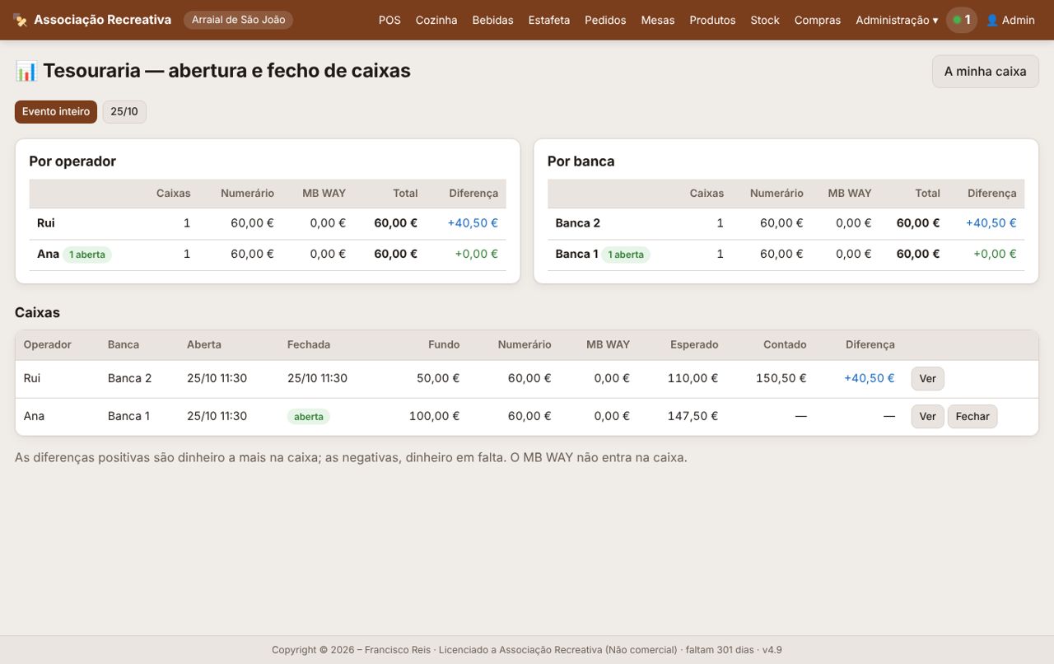Click the chart icon beside Tesouraria title

click(x=26, y=71)
